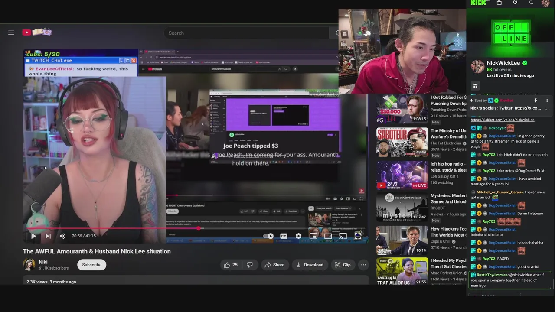Open pinned message three-dot options
This screenshot has width=555, height=312.
coord(547,101)
